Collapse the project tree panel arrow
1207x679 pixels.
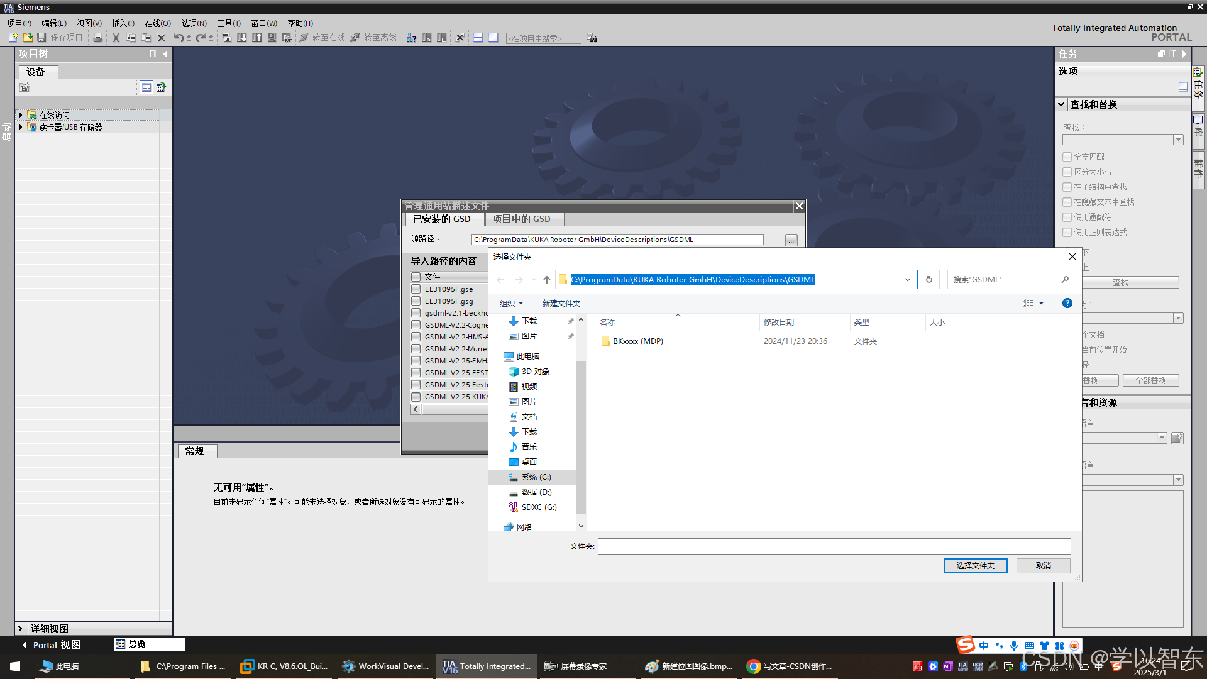coord(165,54)
